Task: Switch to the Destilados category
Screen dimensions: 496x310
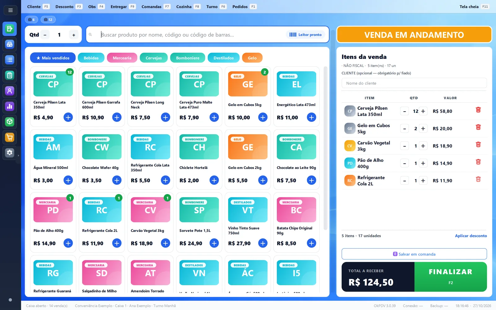Action: tap(224, 58)
